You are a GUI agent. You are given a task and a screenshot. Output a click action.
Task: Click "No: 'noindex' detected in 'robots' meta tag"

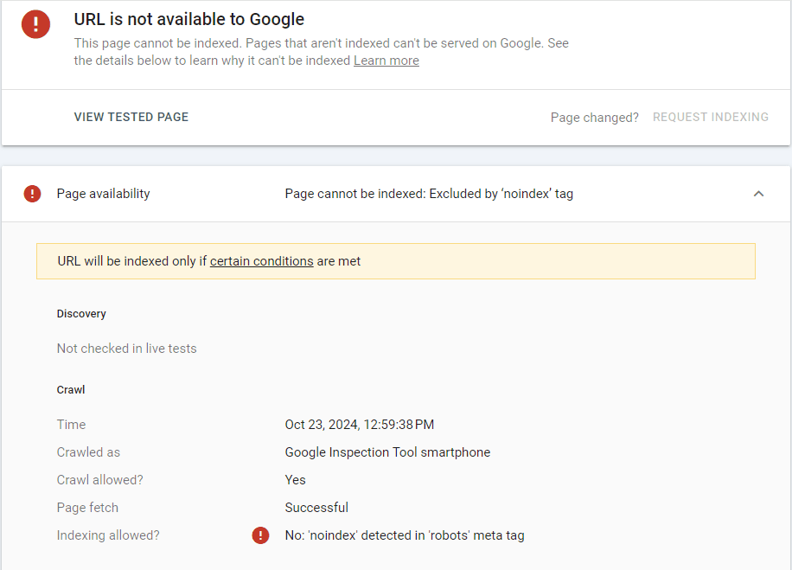(405, 535)
